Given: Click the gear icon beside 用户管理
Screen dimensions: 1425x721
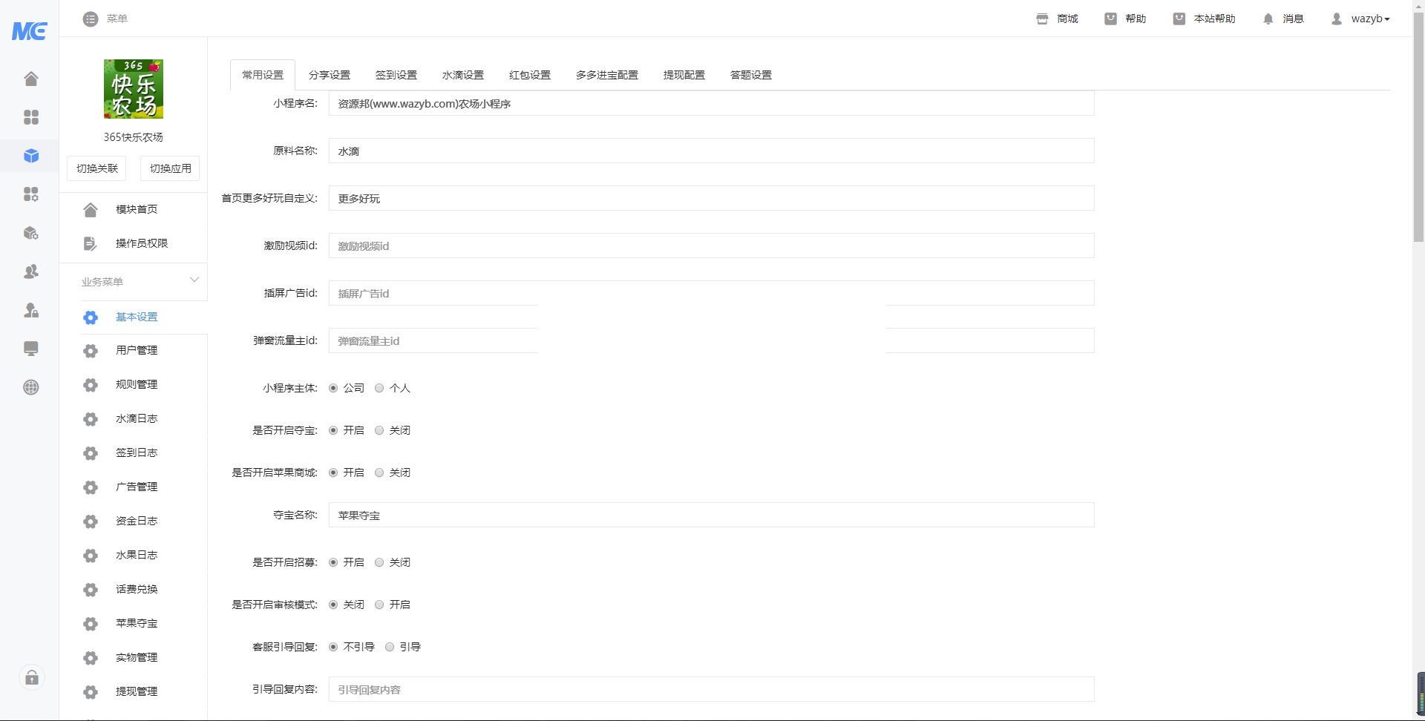Looking at the screenshot, I should (91, 351).
